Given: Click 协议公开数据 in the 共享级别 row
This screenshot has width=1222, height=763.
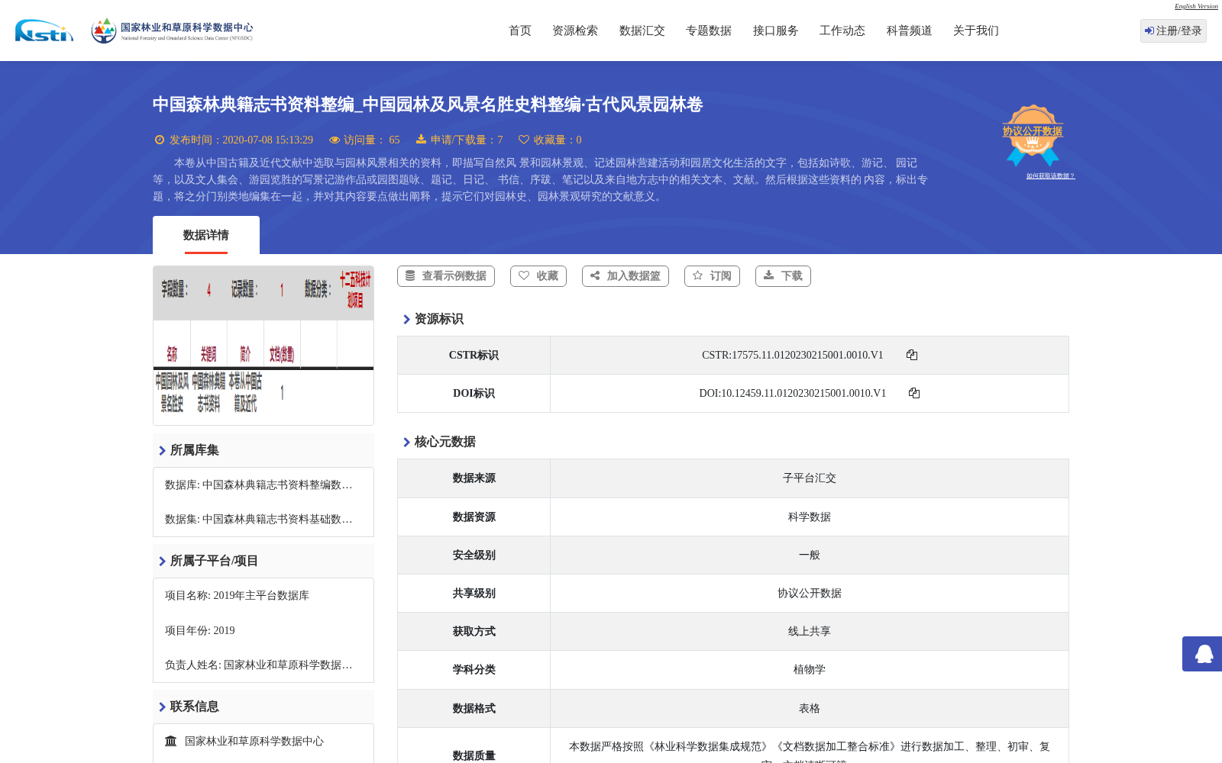Looking at the screenshot, I should tap(810, 593).
